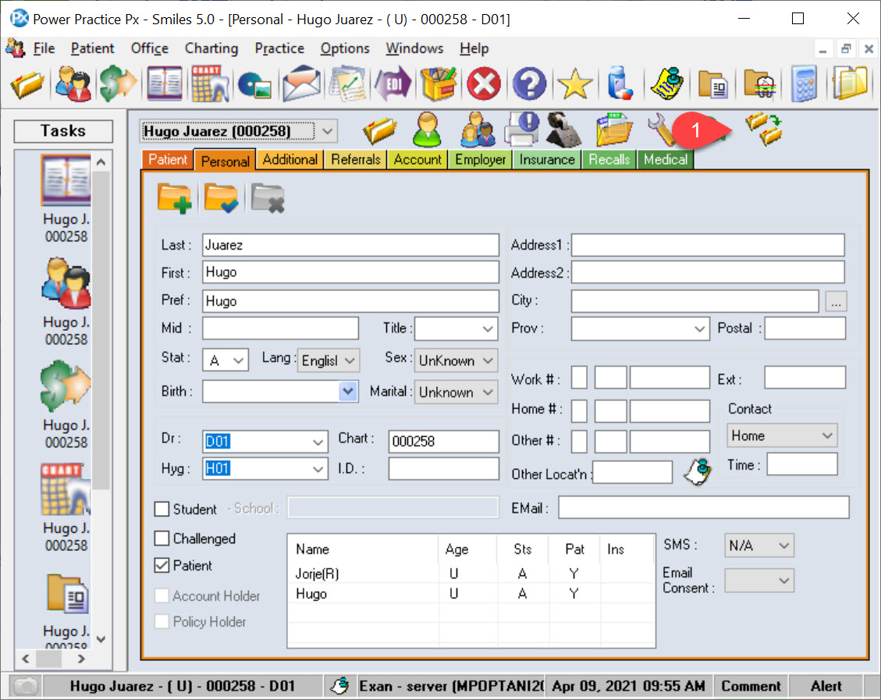Image resolution: width=881 pixels, height=700 pixels.
Task: Open the CHART tooth icon in toolbar
Action: pyautogui.click(x=210, y=84)
